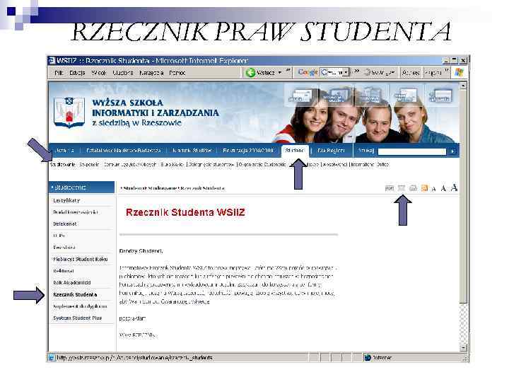509x382 pixels.
Task: Open the Studiowanie submenu link
Action: pyautogui.click(x=63, y=165)
